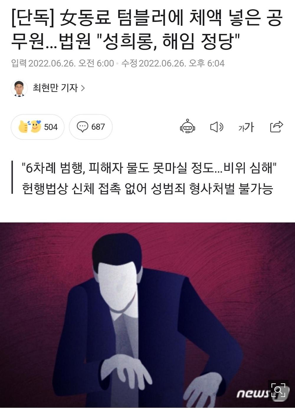Tap the speaker icon to hear article
Screen dimensions: 295x408
click(x=217, y=127)
